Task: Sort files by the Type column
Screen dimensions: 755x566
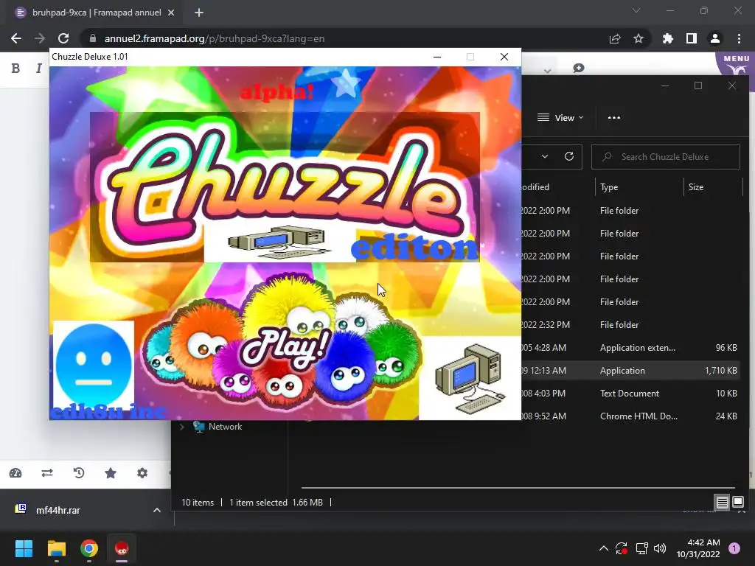Action: [639, 187]
